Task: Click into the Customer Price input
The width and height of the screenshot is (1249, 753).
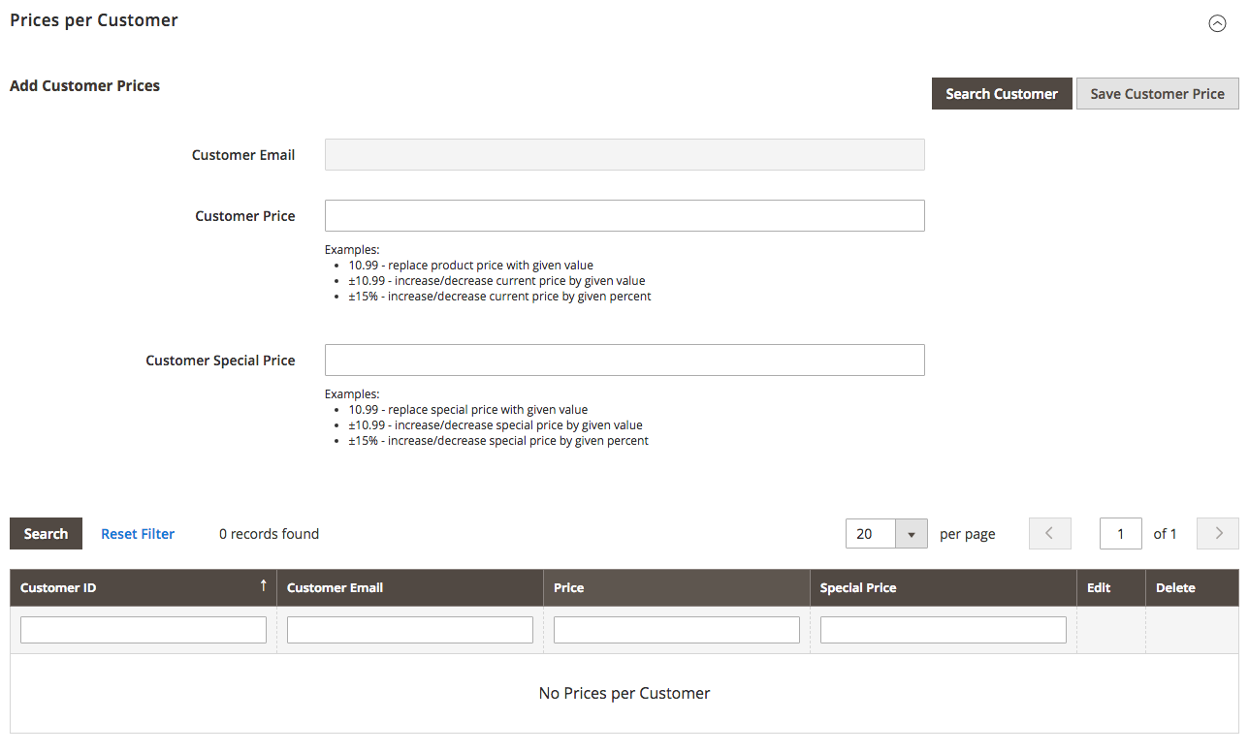Action: pyautogui.click(x=624, y=216)
